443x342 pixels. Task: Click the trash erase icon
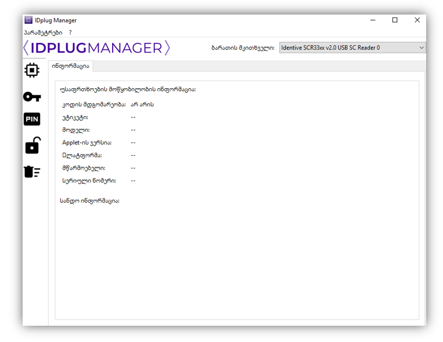[32, 171]
